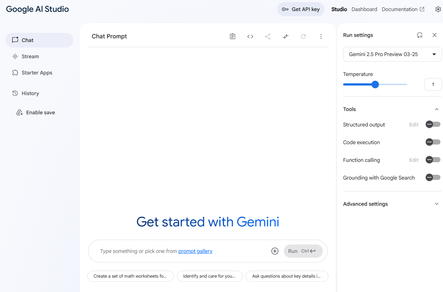
Task: Open the Gemini 2.5 Pro model dropdown
Action: point(392,54)
